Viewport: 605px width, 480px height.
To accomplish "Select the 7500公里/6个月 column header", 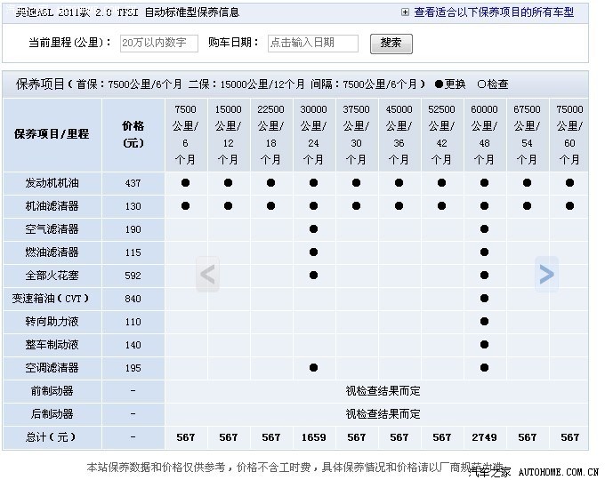I will point(185,134).
